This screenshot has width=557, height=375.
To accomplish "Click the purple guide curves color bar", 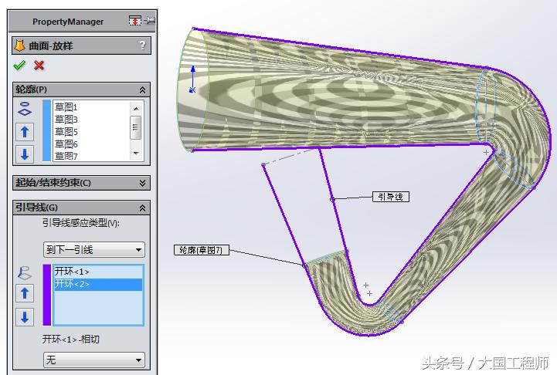I will (47, 295).
